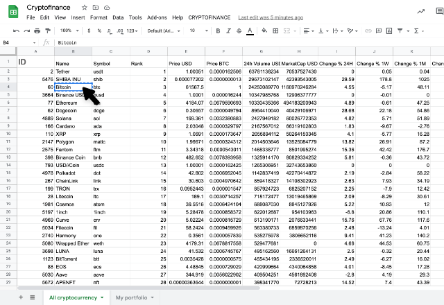Switch to the My portfolio sheet tab
Viewport: 444px width, 305px height.
131,297
